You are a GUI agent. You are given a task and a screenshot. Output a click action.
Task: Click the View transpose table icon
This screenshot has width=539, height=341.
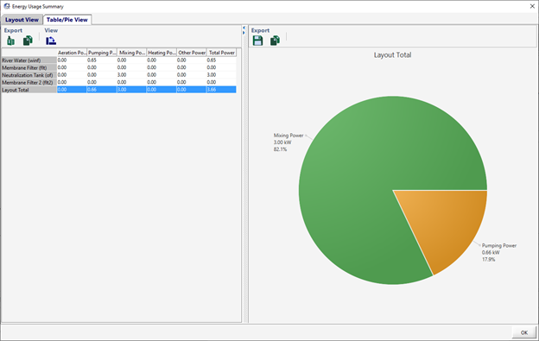51,41
